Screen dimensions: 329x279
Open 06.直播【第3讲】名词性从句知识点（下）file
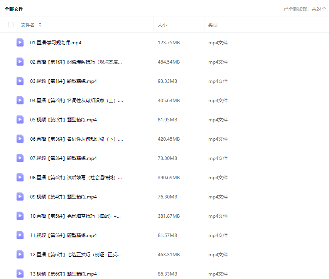point(76,139)
